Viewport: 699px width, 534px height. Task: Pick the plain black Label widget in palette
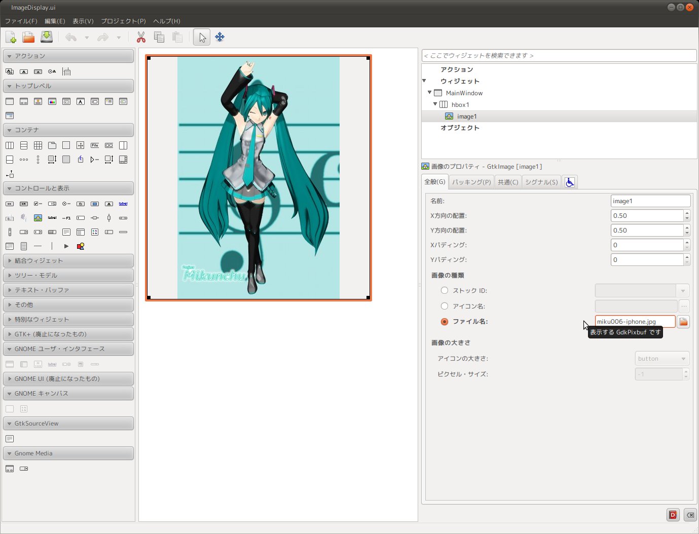(52, 218)
